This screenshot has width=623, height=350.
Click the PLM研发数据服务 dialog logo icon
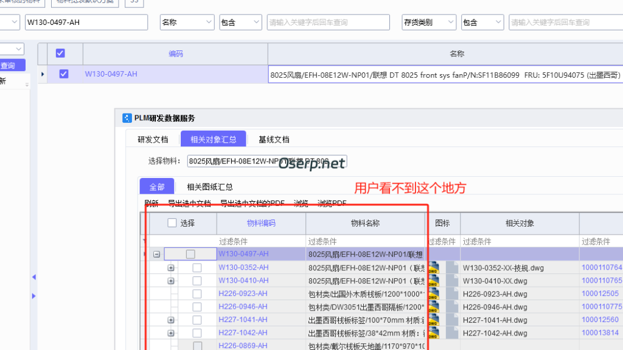(x=127, y=118)
